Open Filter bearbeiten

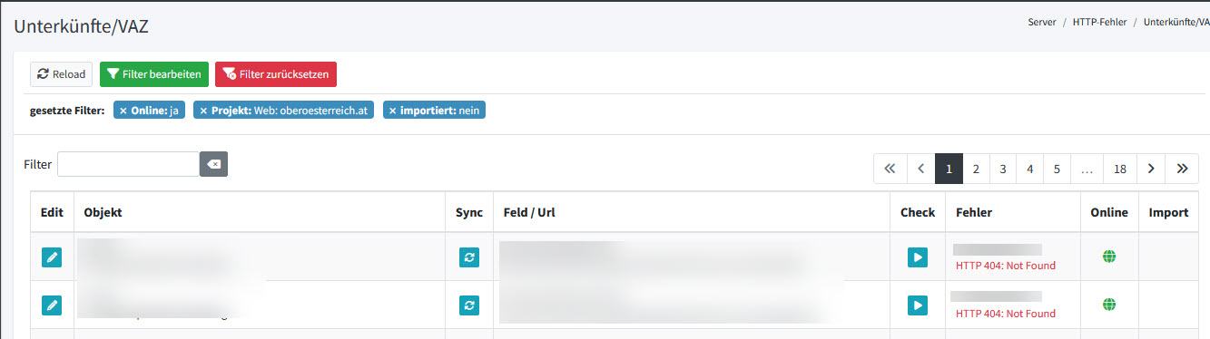point(154,74)
